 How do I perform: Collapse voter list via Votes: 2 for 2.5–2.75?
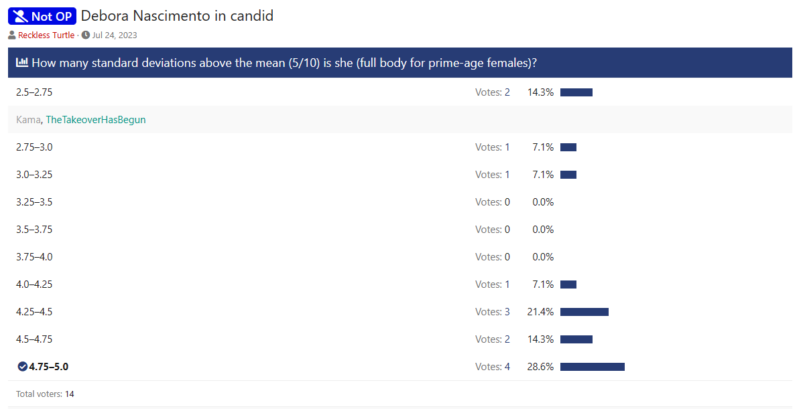point(492,92)
